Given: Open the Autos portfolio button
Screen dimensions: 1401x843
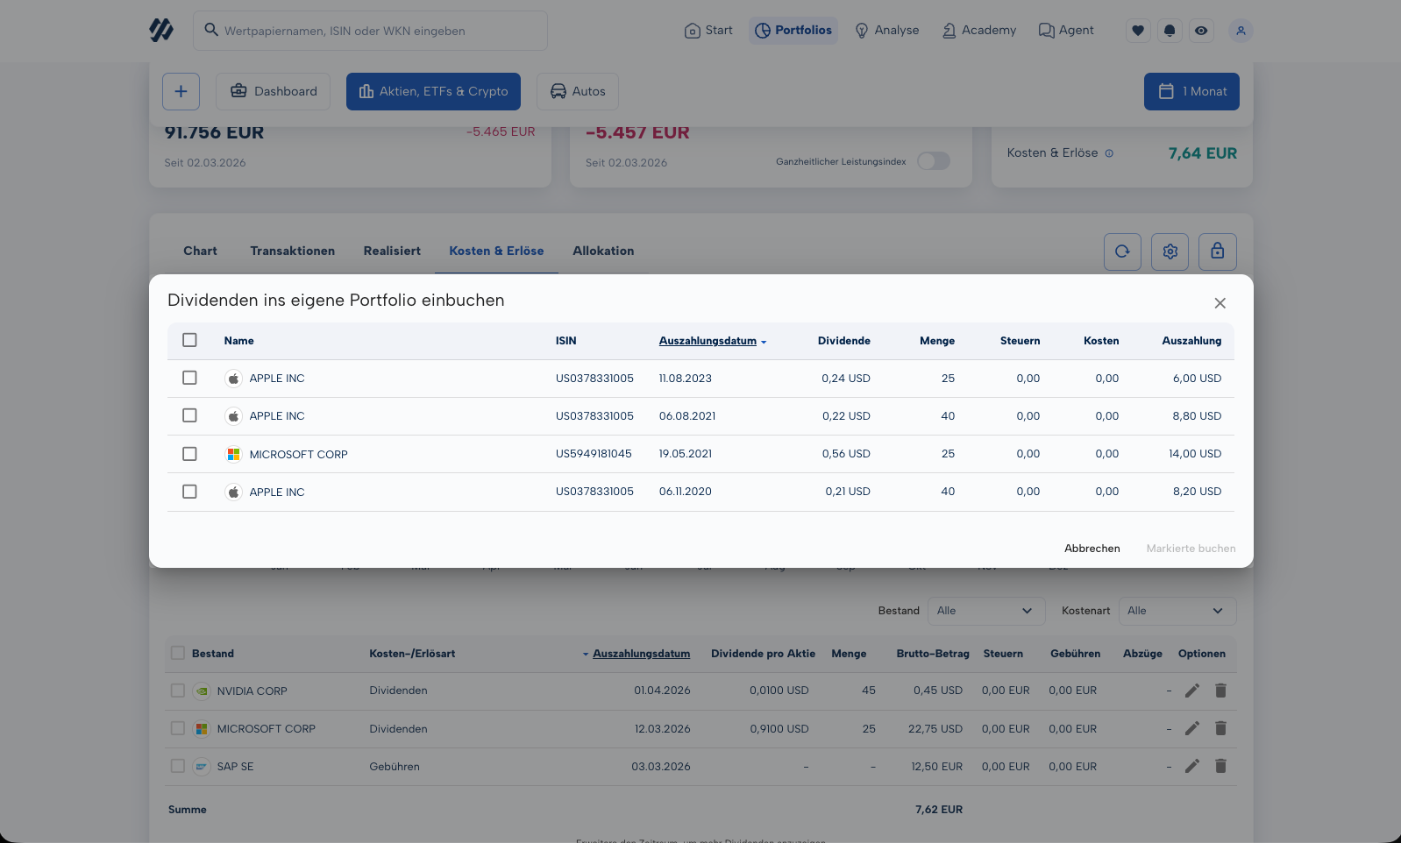Looking at the screenshot, I should click(x=577, y=91).
